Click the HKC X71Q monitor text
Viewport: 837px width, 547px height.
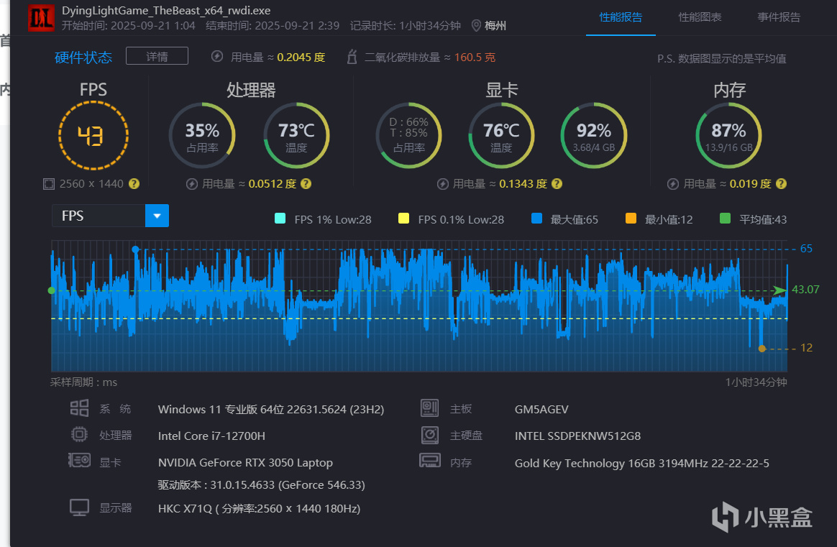click(x=259, y=509)
